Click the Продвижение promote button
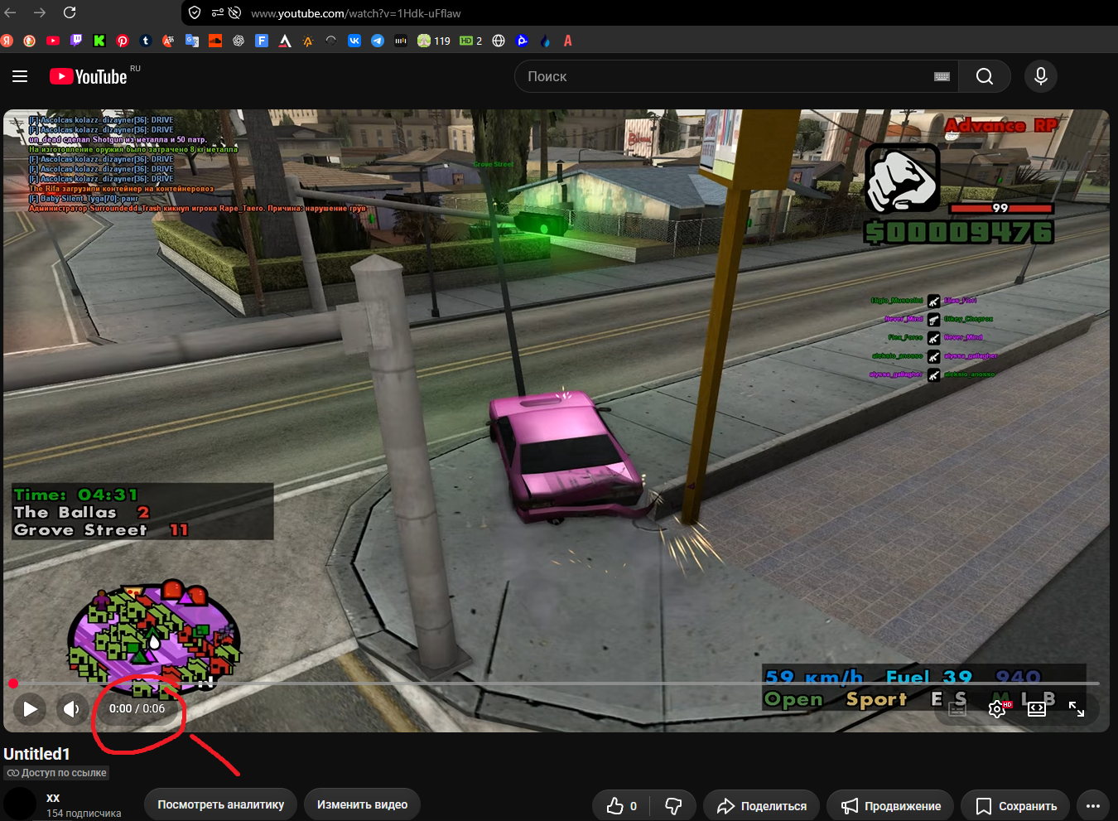Screen dimensions: 1118x821 890,806
